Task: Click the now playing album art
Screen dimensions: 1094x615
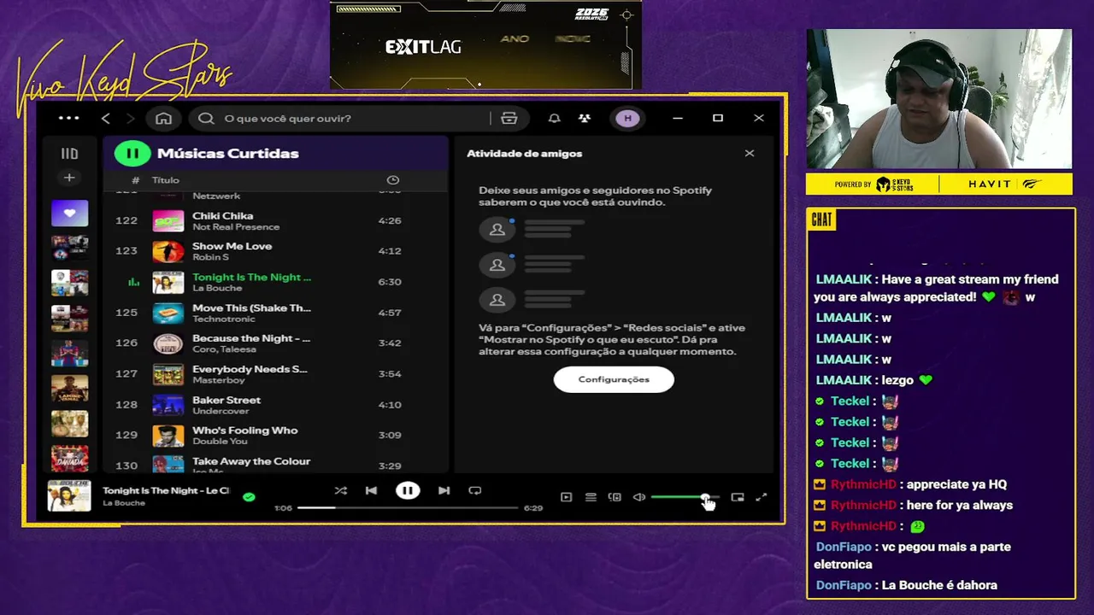Action: coord(69,496)
